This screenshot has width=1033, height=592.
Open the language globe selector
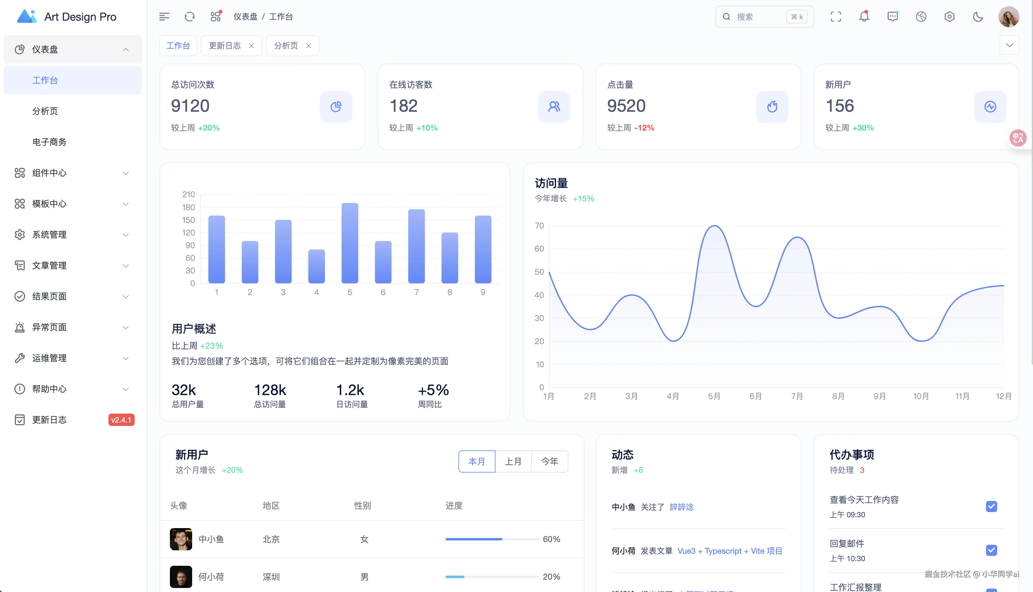tap(921, 17)
